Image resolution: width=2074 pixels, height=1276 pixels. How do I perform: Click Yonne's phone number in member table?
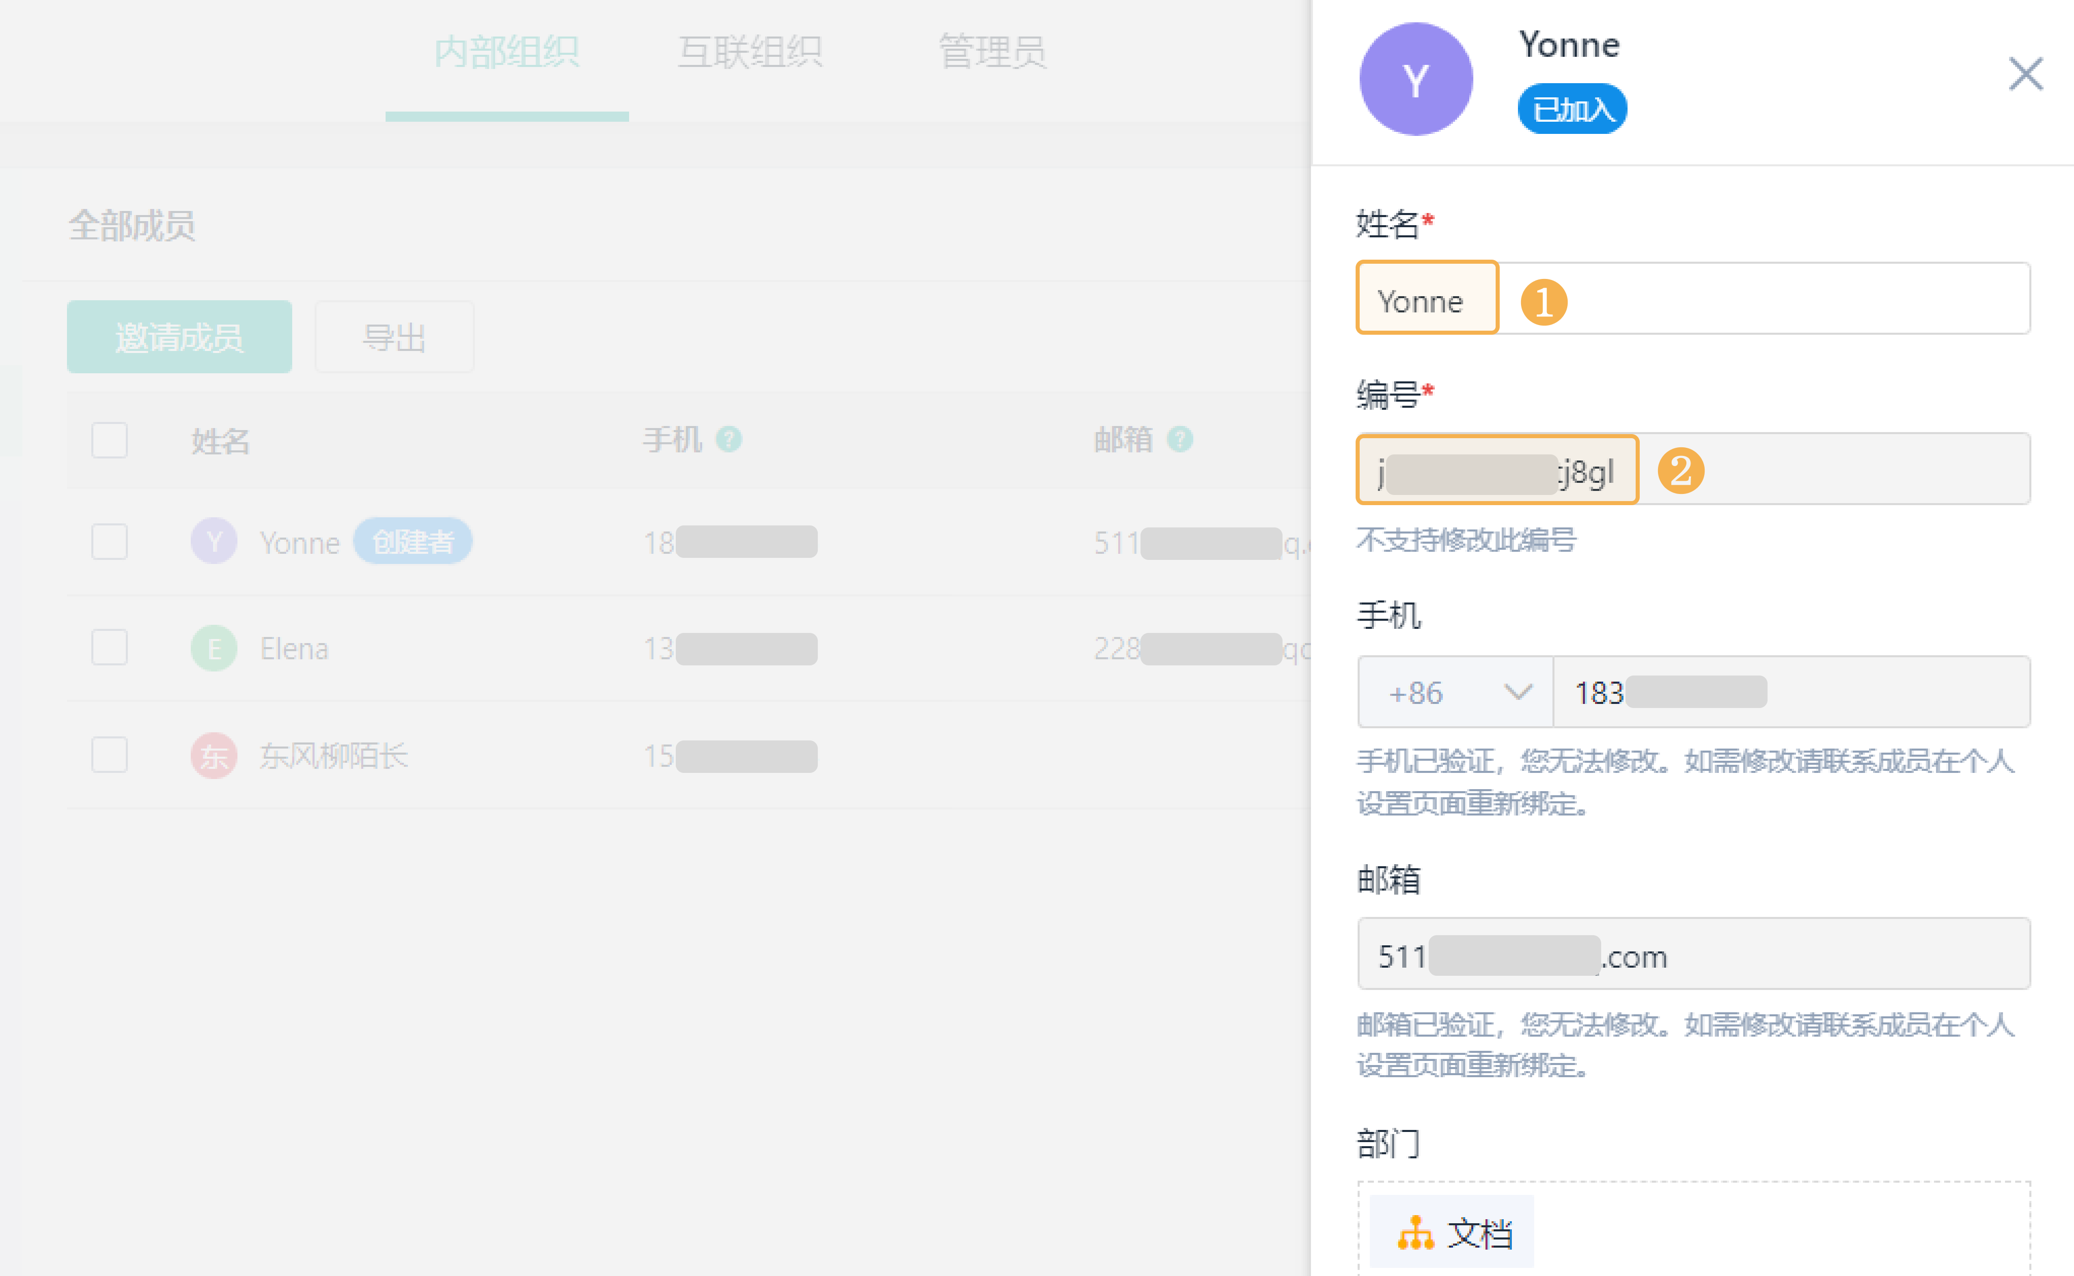730,542
